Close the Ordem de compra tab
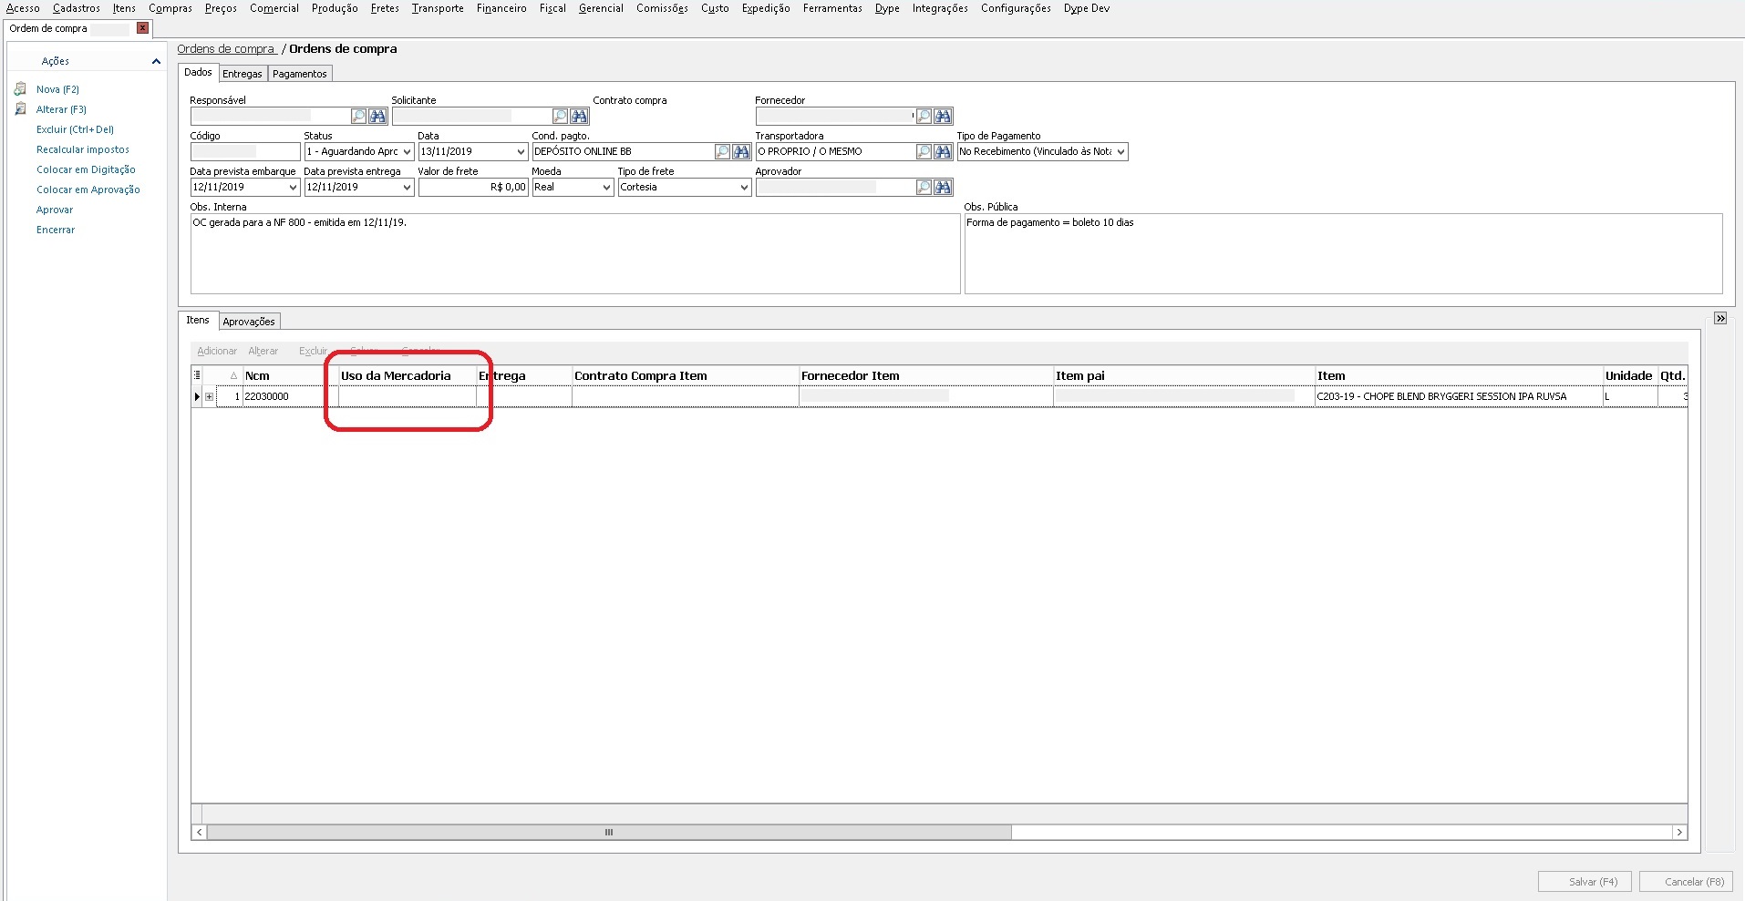1745x901 pixels. tap(143, 28)
